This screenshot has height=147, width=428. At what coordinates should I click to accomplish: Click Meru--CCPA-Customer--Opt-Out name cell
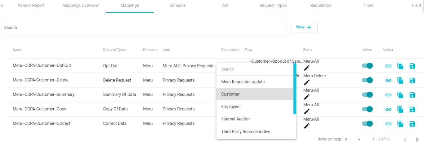pos(42,66)
